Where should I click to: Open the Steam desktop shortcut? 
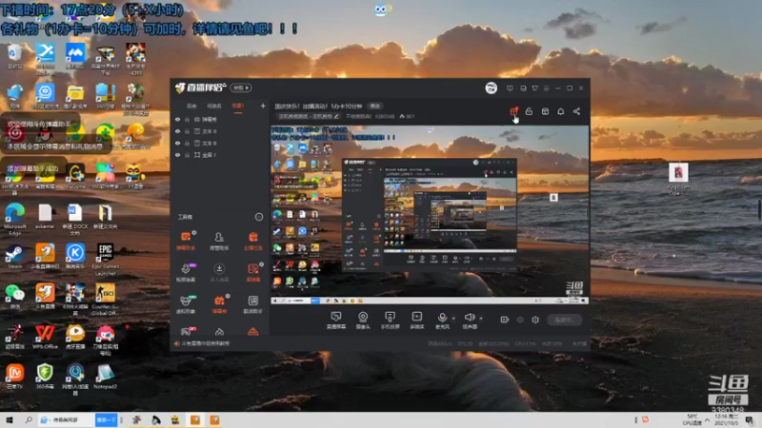(x=14, y=256)
